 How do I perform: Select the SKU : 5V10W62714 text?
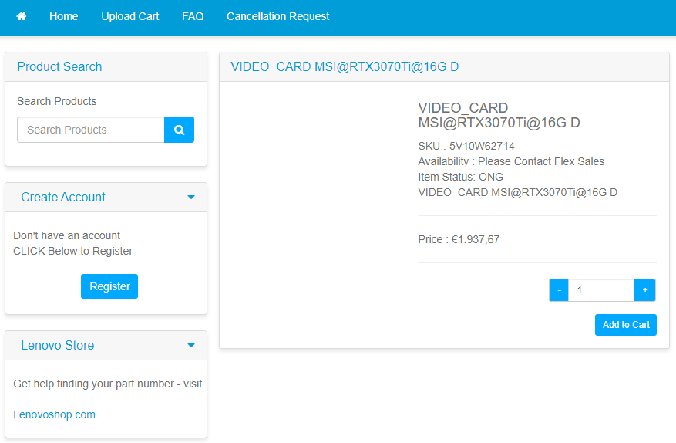tap(466, 146)
